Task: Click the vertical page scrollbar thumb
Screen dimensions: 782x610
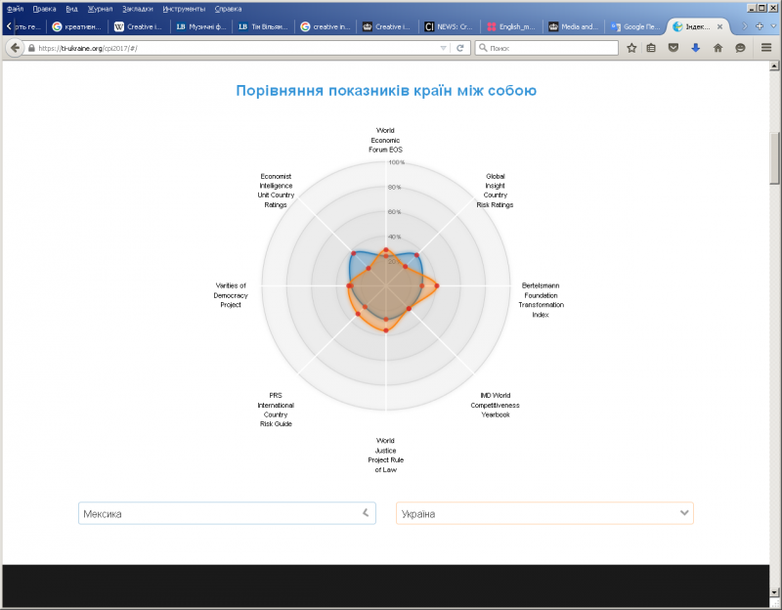Action: click(x=774, y=156)
